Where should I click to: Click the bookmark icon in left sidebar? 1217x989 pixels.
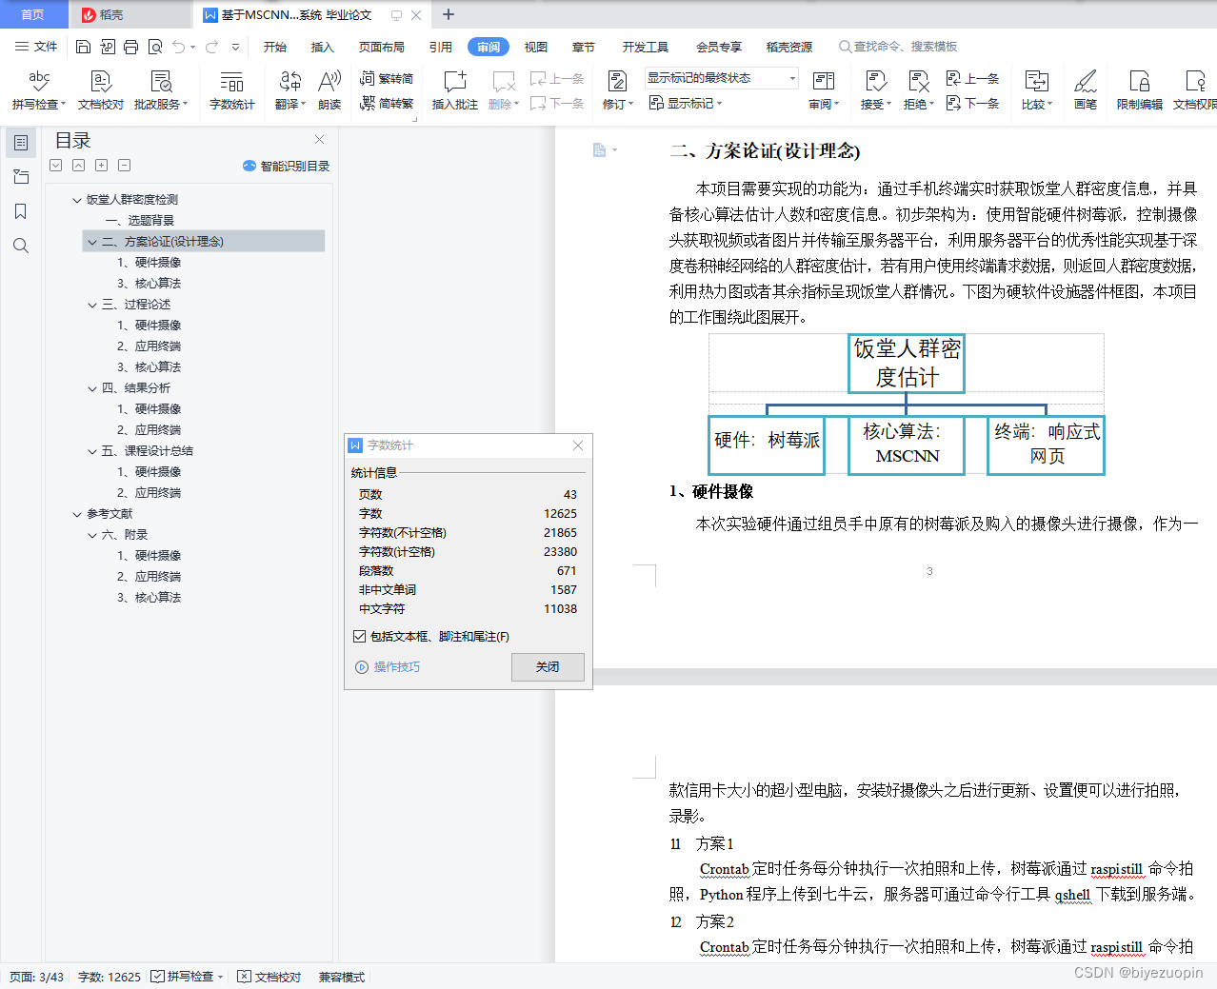21,211
